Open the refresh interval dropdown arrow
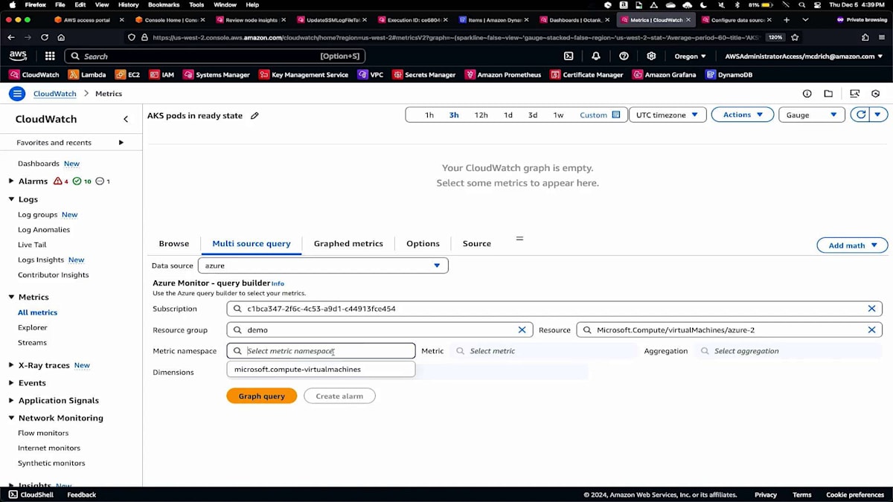 click(x=879, y=115)
